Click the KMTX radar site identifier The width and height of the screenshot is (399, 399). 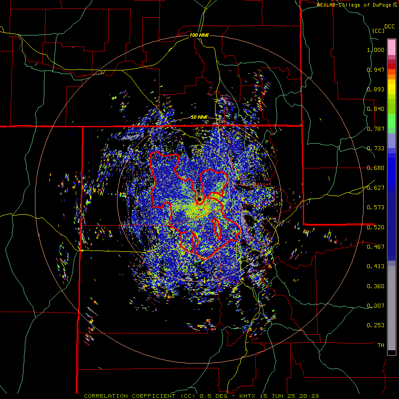(x=248, y=396)
